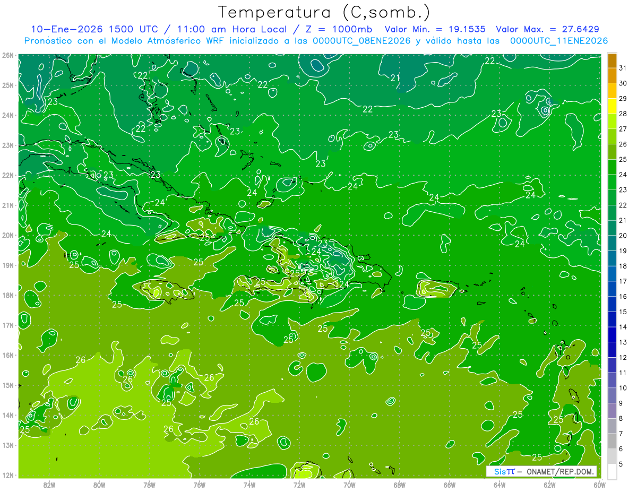Click the teal swatch between 19 and 20
The image size is (637, 492).
(x=612, y=243)
